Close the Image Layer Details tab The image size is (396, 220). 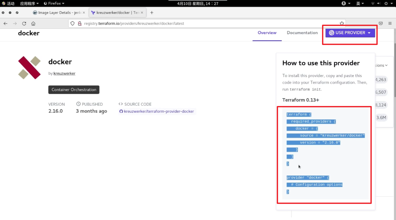pyautogui.click(x=84, y=13)
